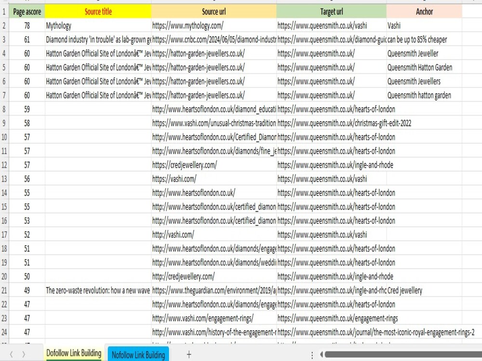Click the most-iconic-royal-engagement-rings-2 target cell
The height and width of the screenshot is (361, 482).
[332, 332]
